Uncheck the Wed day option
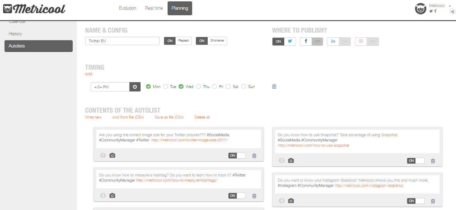Screen dimensions: 456x210 pyautogui.click(x=181, y=87)
